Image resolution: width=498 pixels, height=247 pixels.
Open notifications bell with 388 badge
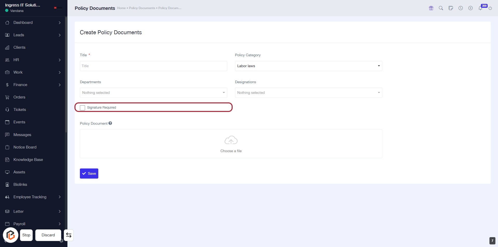pyautogui.click(x=480, y=8)
